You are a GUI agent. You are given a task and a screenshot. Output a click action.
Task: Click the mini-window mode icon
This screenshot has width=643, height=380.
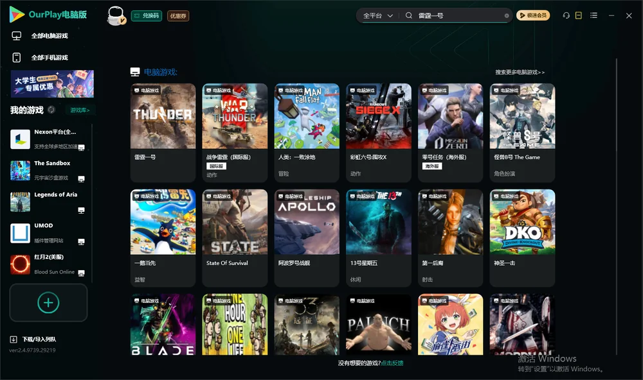tap(579, 15)
